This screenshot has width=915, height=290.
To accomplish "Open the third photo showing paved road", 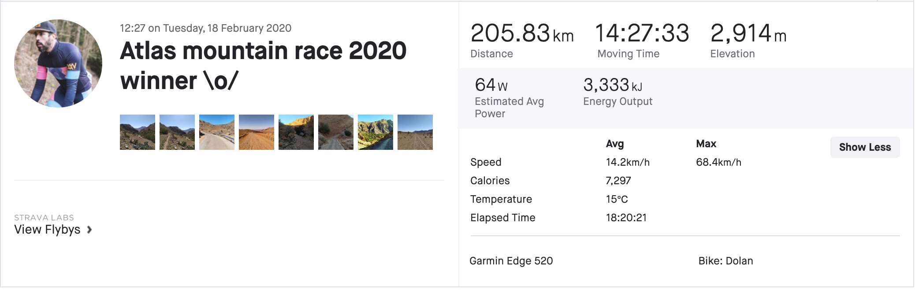I will 217,132.
